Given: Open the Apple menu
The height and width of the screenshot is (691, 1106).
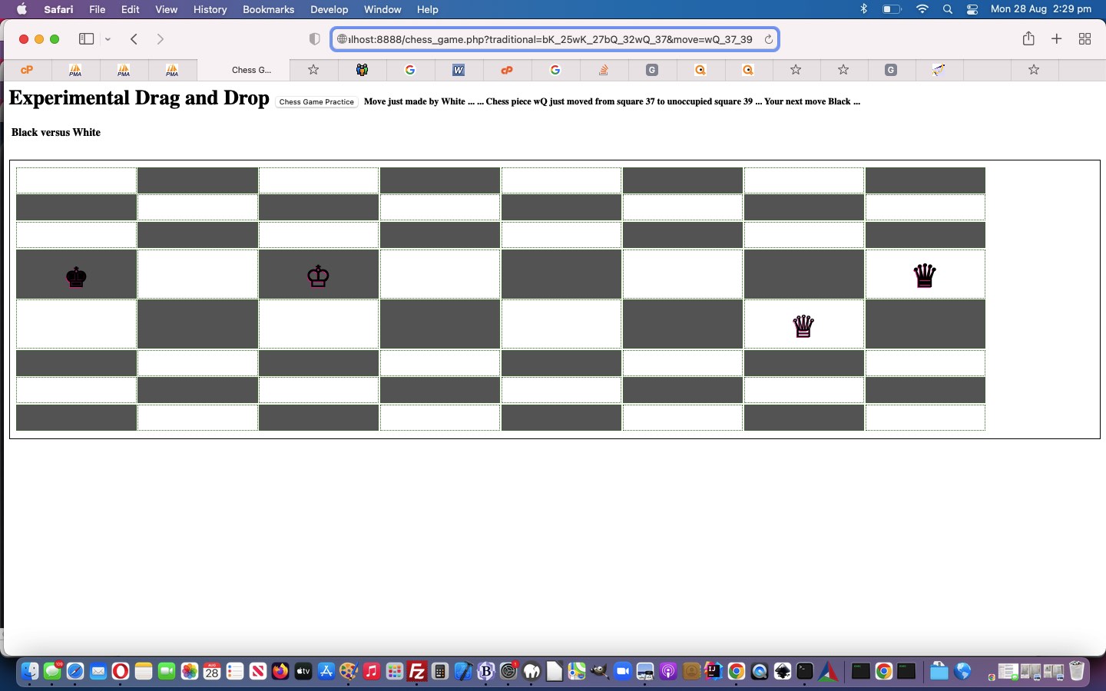Looking at the screenshot, I should click(22, 9).
